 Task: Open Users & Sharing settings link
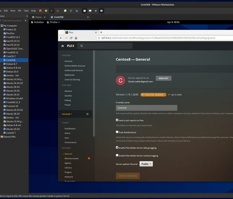[x=72, y=79]
